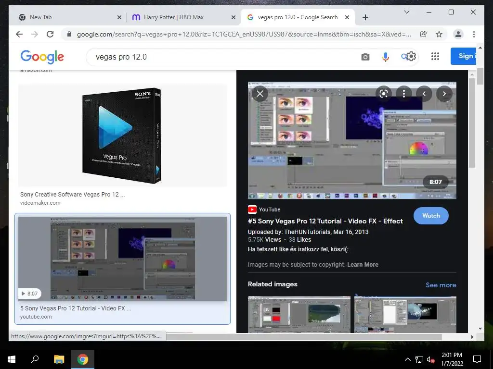The image size is (493, 369).
Task: Reload the current page
Action: 50,34
